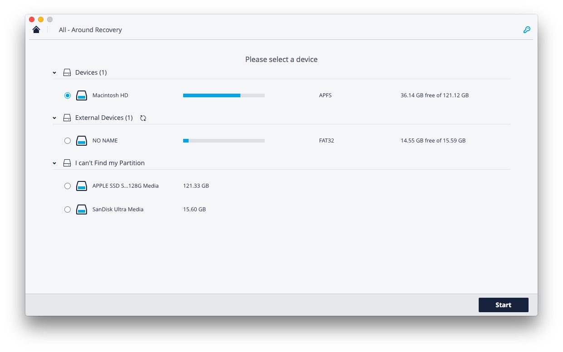
Task: Click the SanDisk Ultra Media drive icon
Action: [x=82, y=209]
